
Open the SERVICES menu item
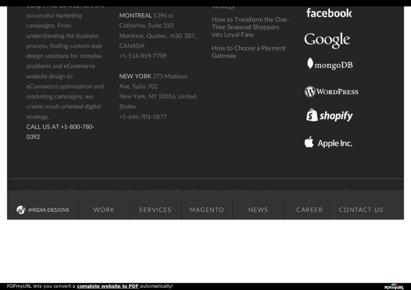(x=155, y=210)
